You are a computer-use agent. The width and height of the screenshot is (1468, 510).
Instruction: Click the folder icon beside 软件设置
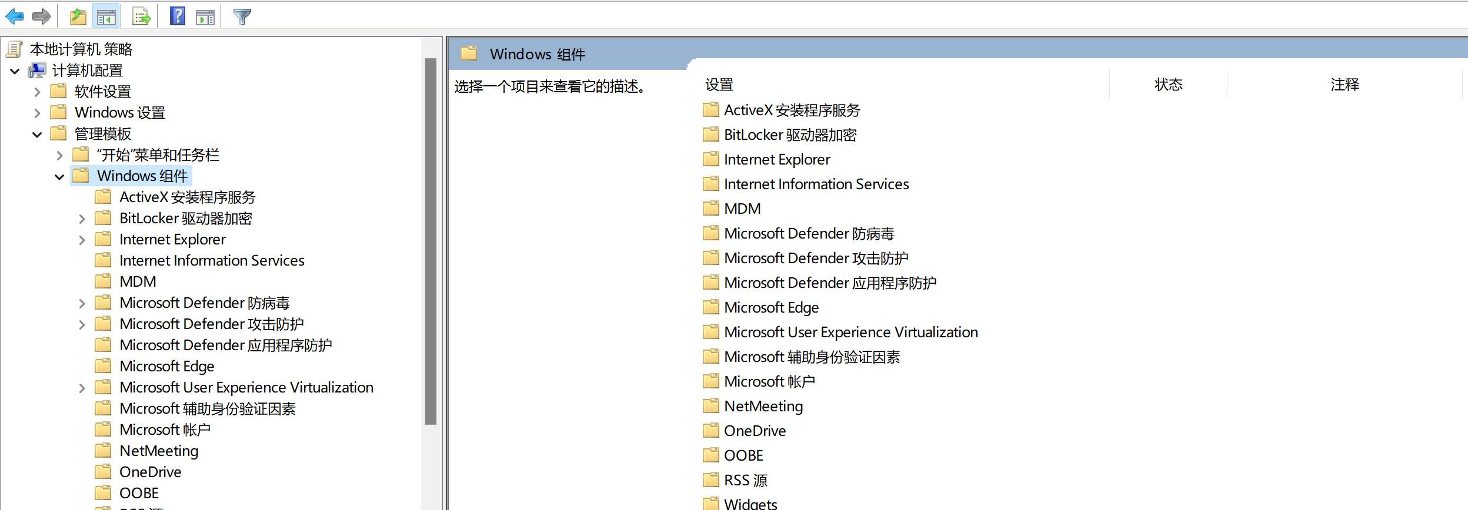pyautogui.click(x=58, y=91)
